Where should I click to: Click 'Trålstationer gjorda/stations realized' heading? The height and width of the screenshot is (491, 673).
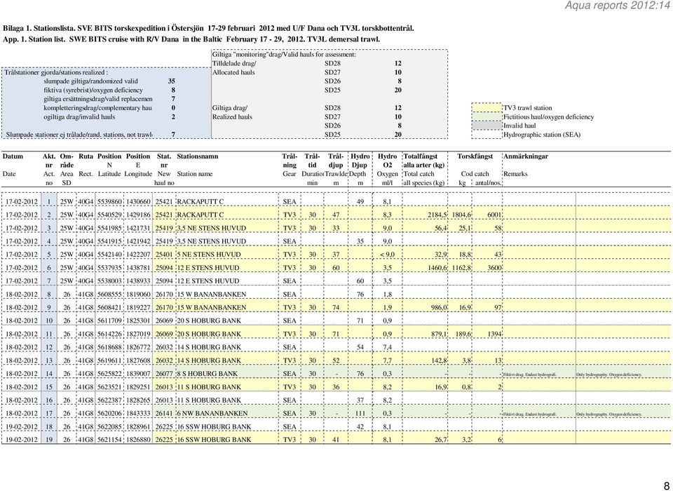56,72
